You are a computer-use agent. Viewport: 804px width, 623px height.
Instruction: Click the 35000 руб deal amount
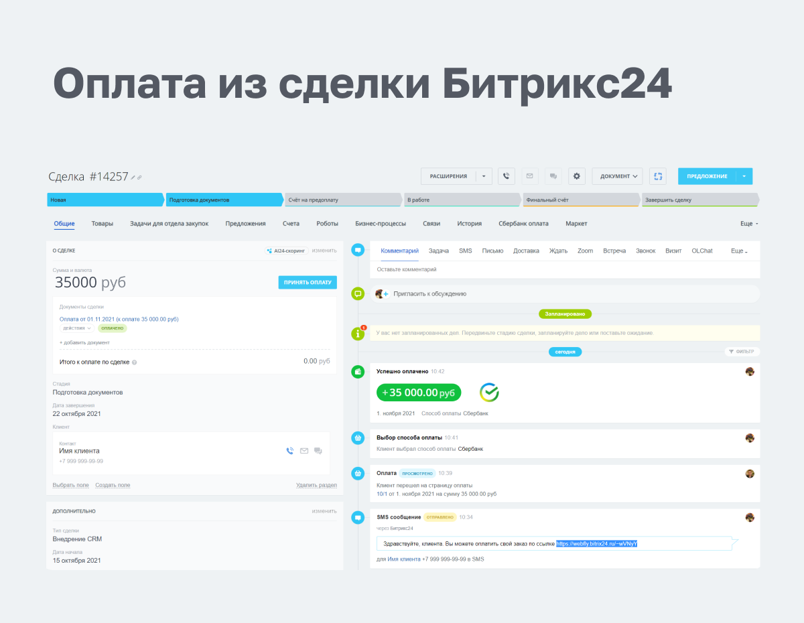pyautogui.click(x=90, y=283)
